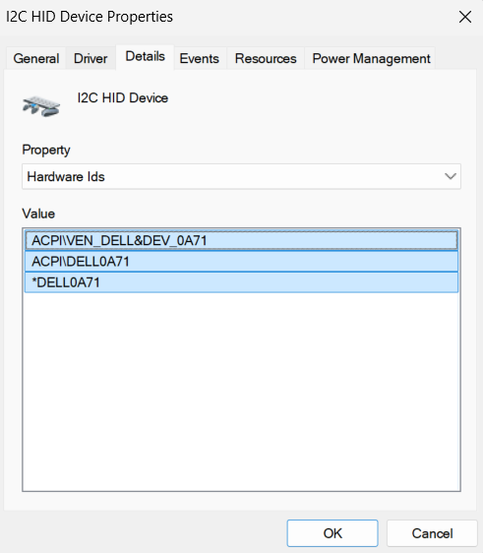Open the Hardware Ids property combo box
Viewport: 483px width, 553px height.
pos(241,176)
